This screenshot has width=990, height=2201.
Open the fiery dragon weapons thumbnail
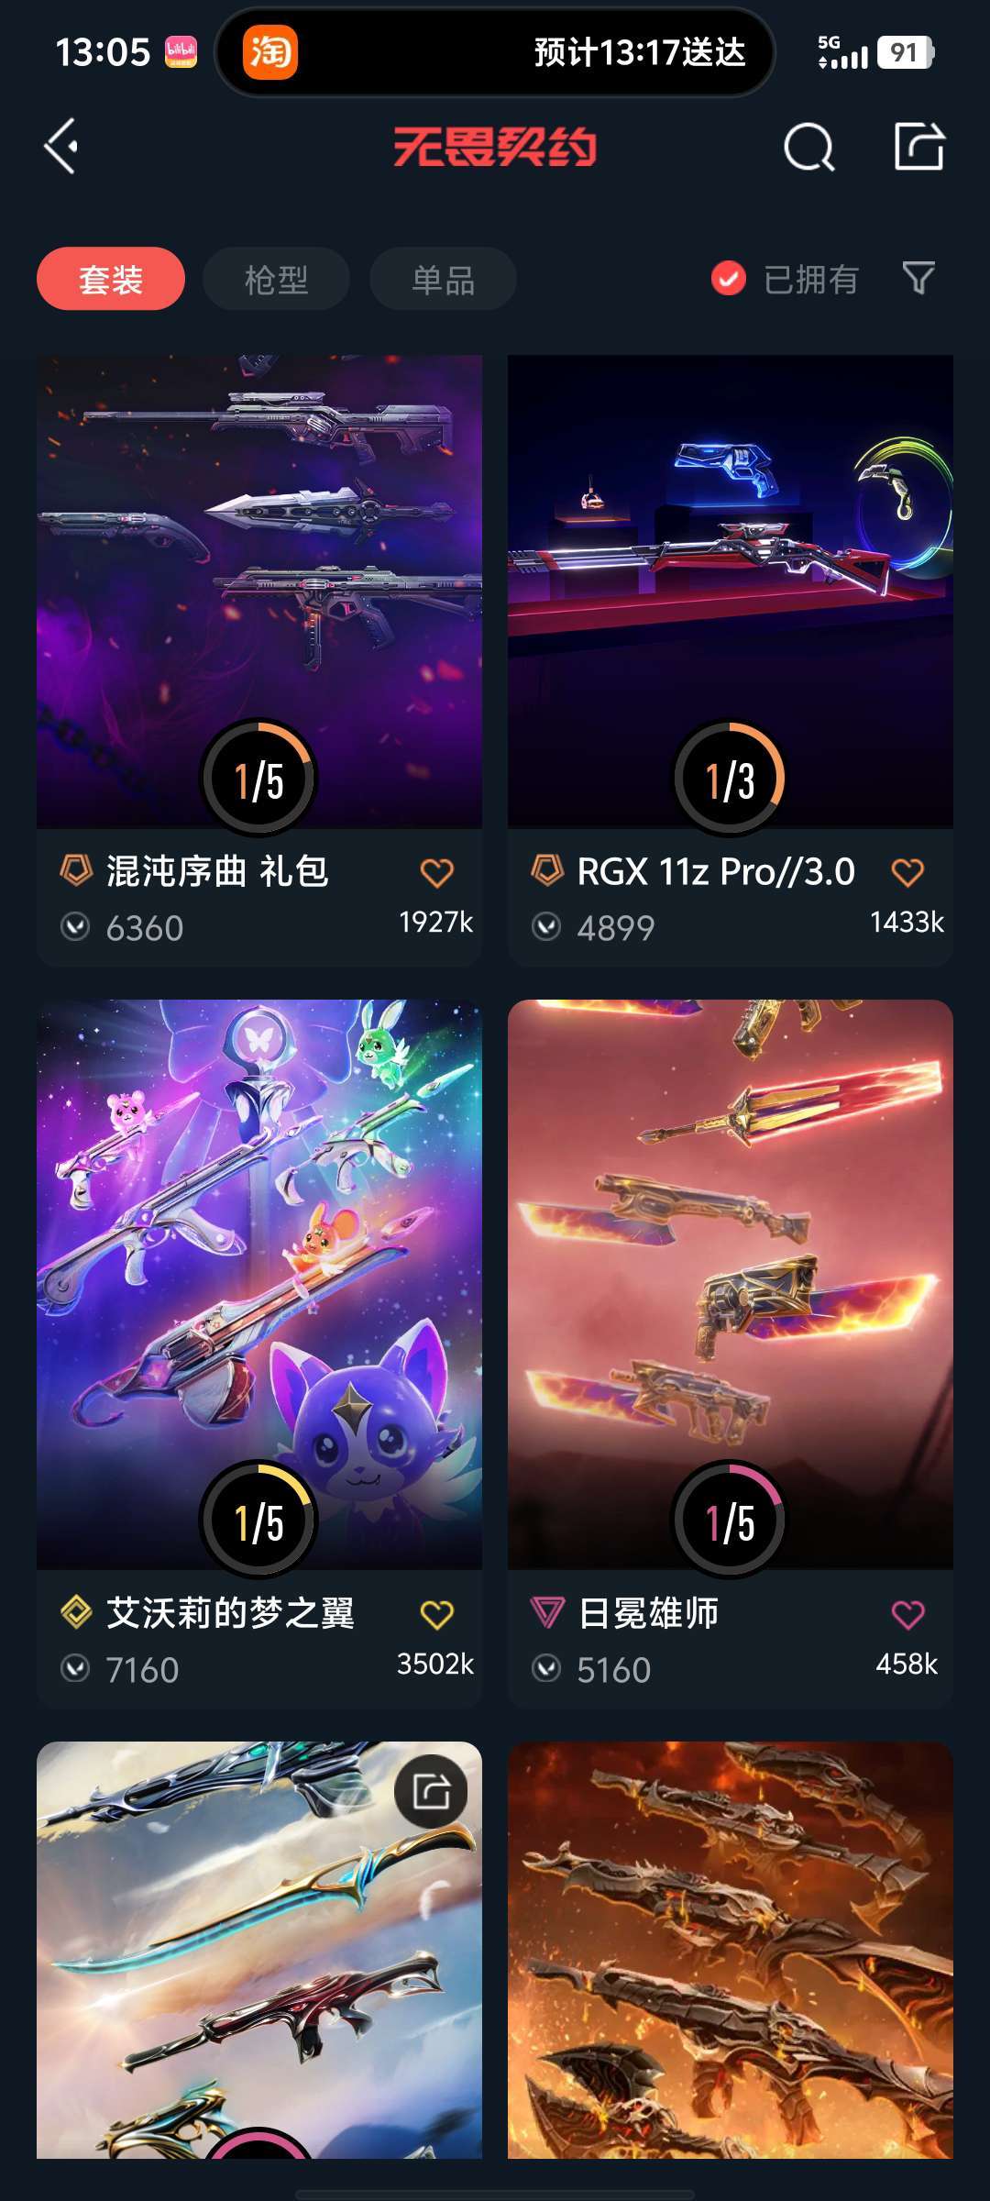[x=731, y=1950]
